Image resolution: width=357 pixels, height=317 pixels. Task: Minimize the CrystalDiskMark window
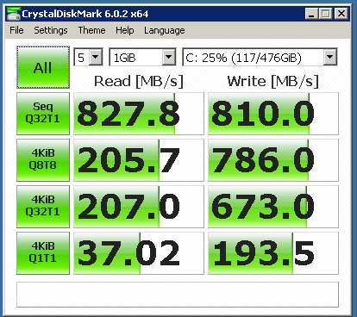coord(311,14)
